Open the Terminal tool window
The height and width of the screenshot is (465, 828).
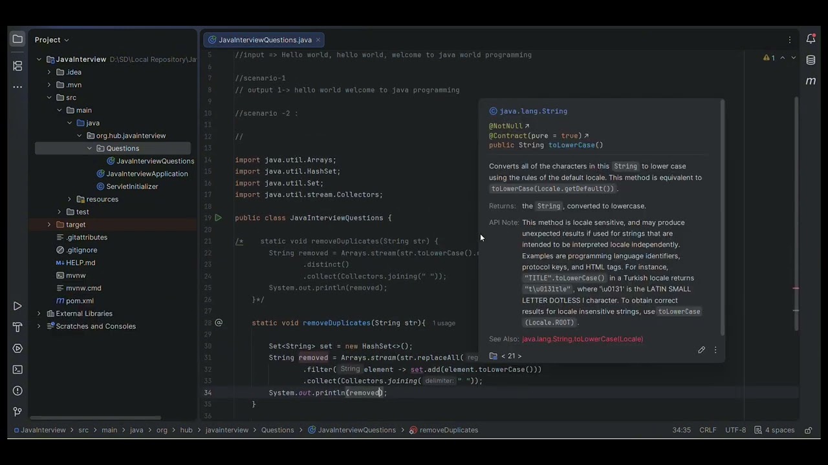17,369
